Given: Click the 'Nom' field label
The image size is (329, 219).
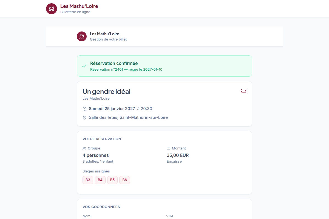Looking at the screenshot, I should [86, 216].
